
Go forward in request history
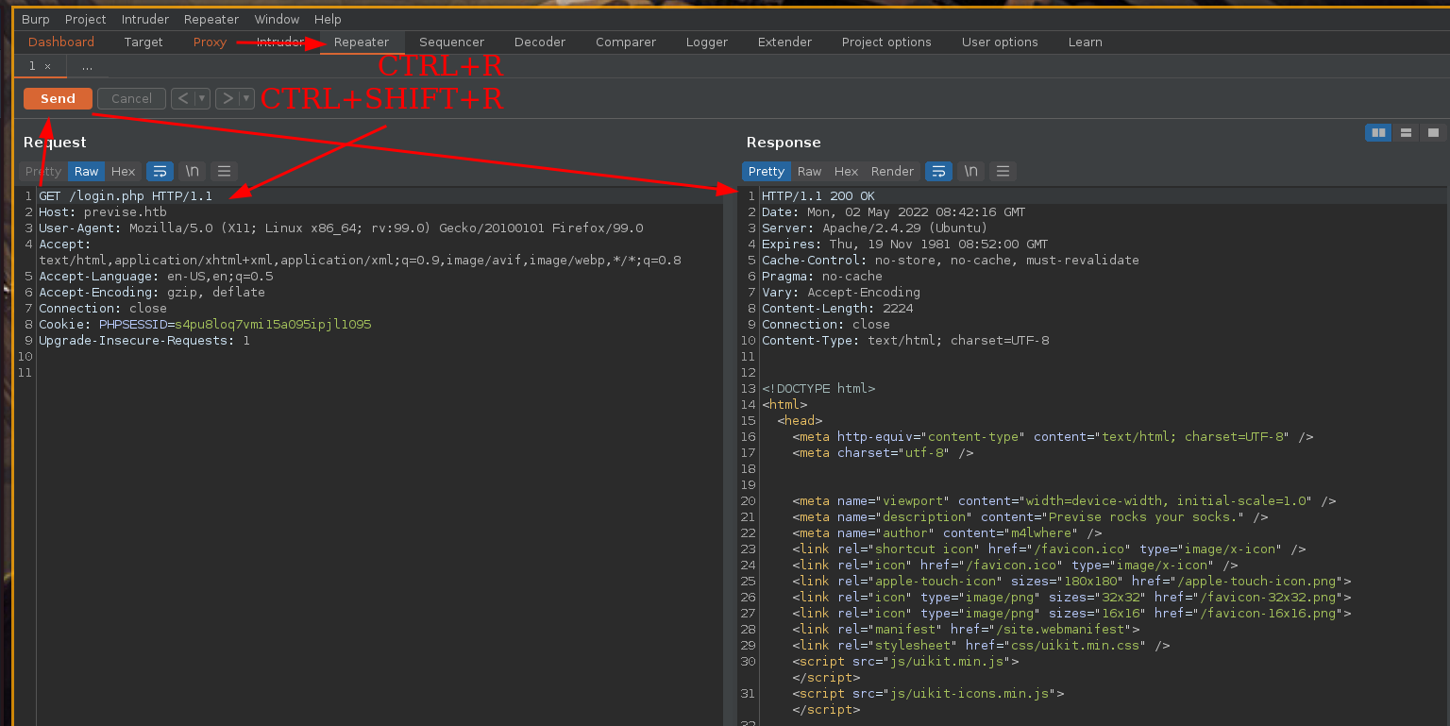point(227,98)
